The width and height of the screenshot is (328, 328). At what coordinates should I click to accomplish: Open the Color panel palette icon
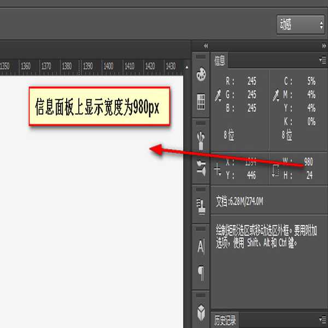(x=201, y=74)
